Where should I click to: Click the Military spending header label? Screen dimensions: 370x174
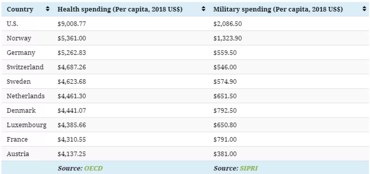coord(278,9)
